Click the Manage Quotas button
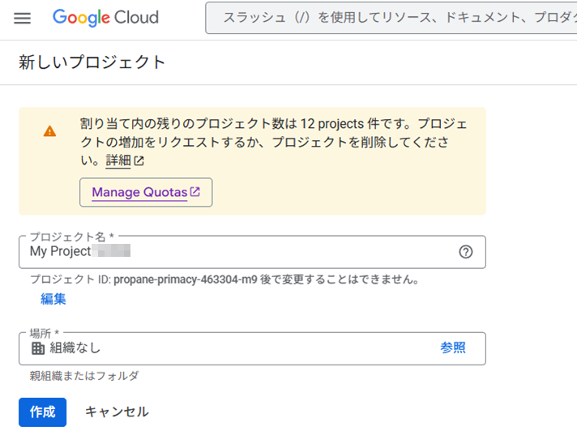This screenshot has height=444, width=577. point(146,192)
